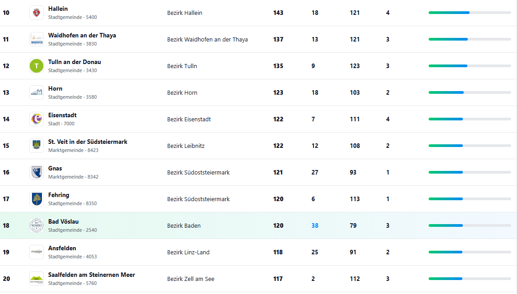
Task: Click the Horn municipality logo icon
Action: click(x=37, y=92)
